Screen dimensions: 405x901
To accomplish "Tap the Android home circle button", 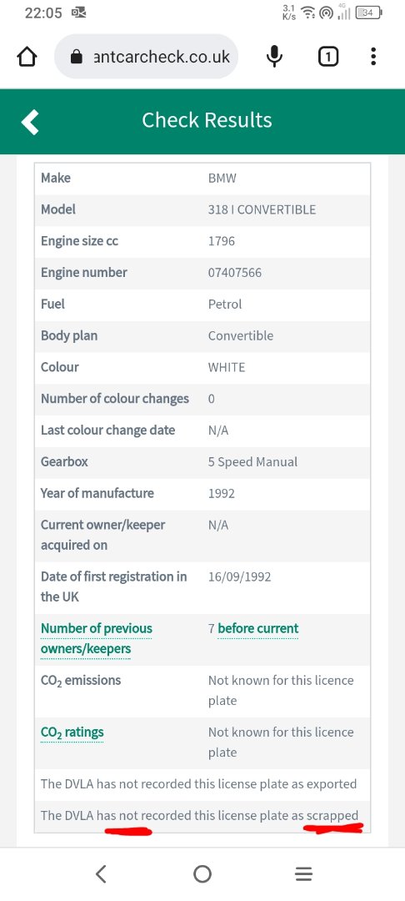I will pyautogui.click(x=202, y=874).
